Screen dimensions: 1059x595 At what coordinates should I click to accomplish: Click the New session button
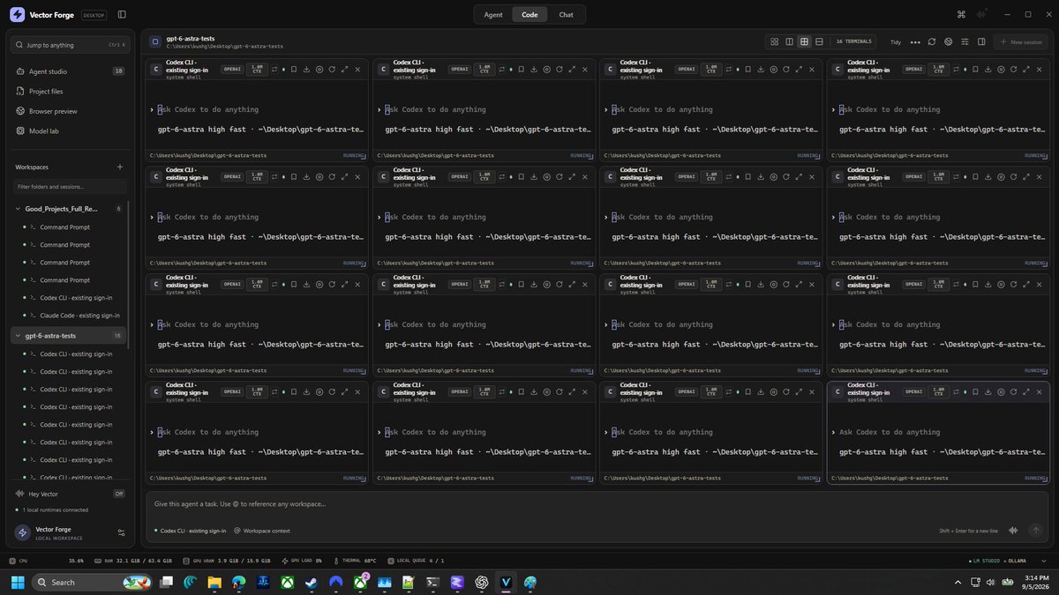coord(1021,41)
